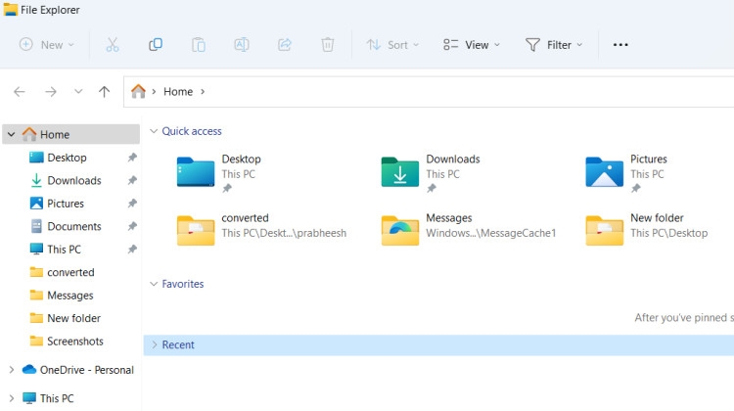
Task: Click the Quick access heading
Action: [192, 131]
